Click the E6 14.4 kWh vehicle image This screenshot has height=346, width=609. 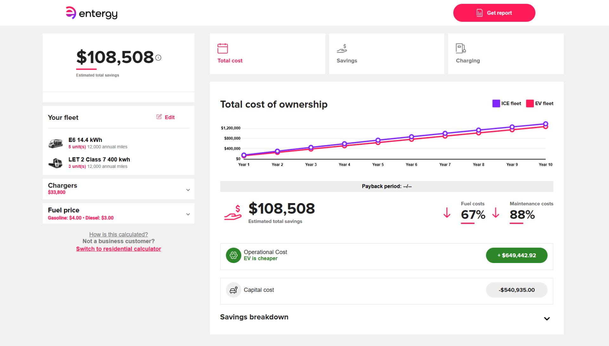click(56, 144)
